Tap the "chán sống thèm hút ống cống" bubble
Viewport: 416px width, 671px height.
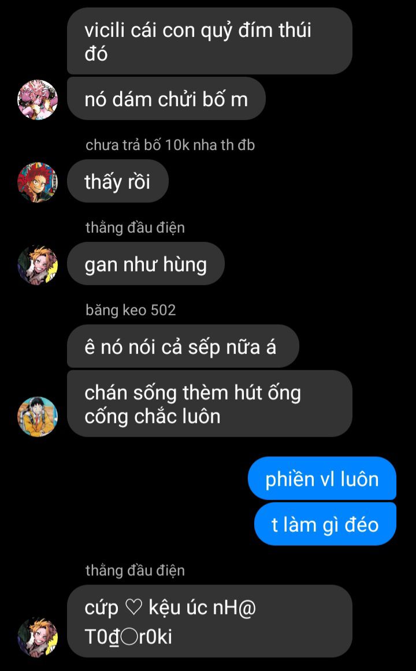pyautogui.click(x=210, y=404)
